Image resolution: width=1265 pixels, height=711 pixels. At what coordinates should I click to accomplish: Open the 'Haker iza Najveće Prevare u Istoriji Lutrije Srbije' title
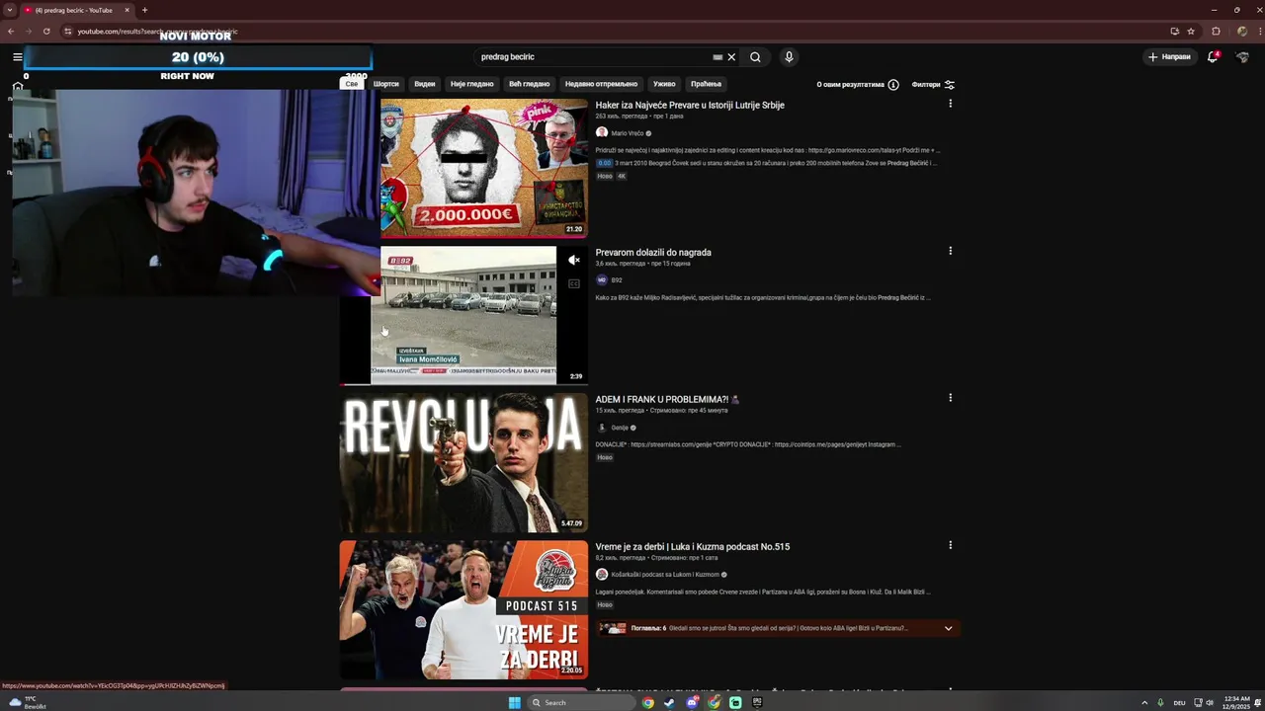pyautogui.click(x=690, y=105)
